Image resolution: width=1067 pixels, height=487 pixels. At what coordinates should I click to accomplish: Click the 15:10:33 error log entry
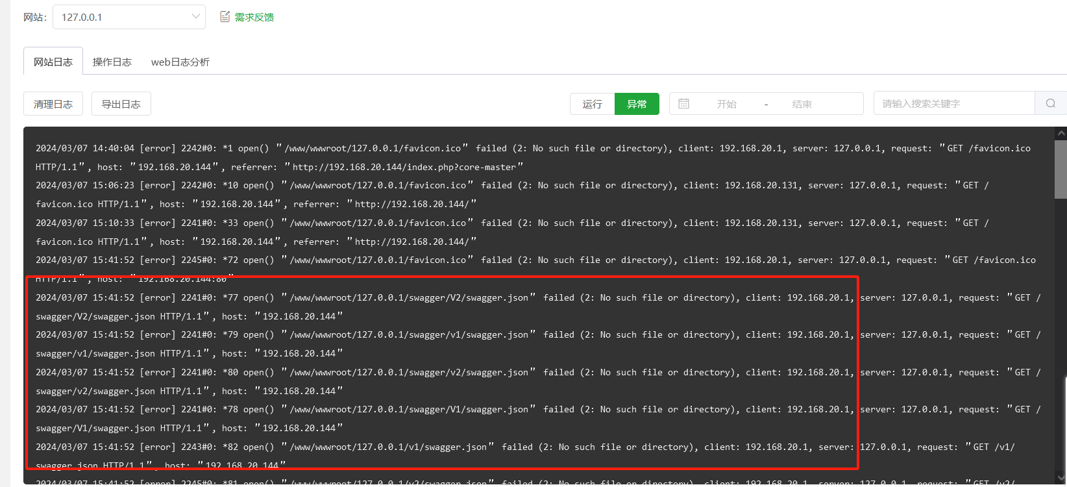[512, 232]
